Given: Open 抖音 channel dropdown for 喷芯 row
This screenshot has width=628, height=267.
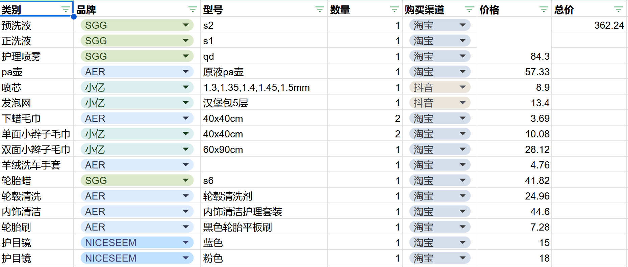Looking at the screenshot, I should (x=463, y=87).
